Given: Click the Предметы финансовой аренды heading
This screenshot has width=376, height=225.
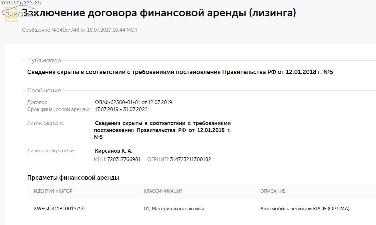Looking at the screenshot, I should [73, 178].
